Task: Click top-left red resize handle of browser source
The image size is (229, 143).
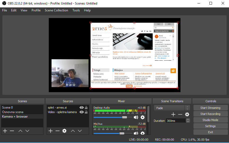Action: pyautogui.click(x=91, y=23)
